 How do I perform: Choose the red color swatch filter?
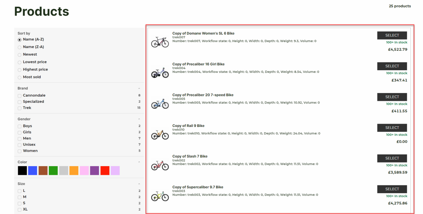click(105, 170)
